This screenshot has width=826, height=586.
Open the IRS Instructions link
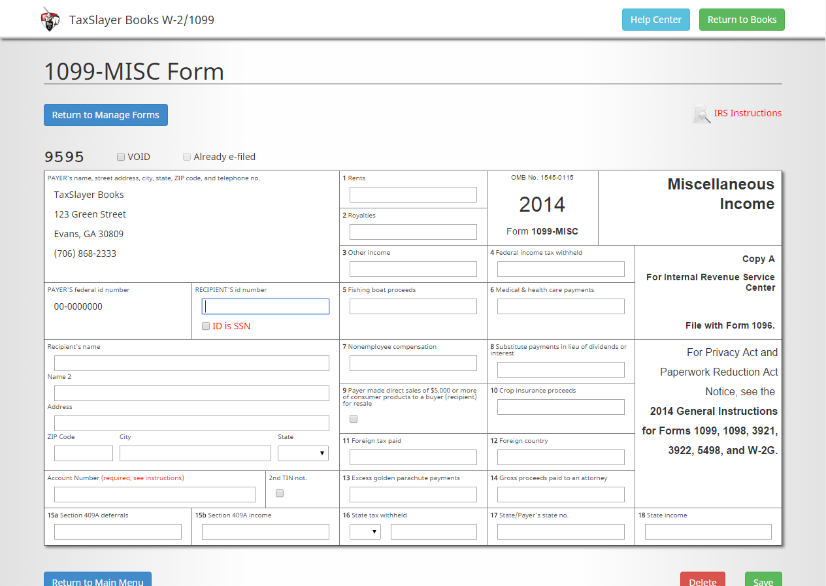click(748, 113)
